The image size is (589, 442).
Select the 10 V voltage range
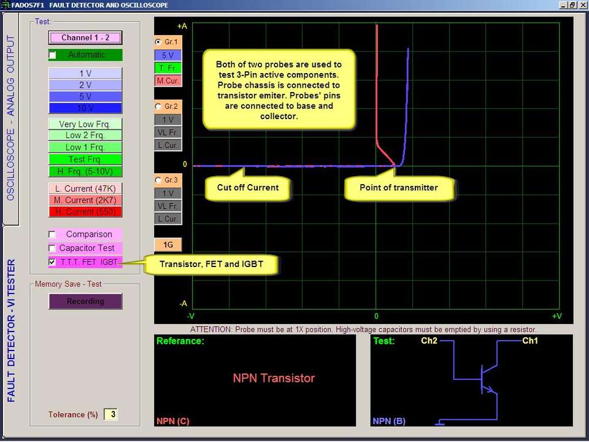pos(85,108)
